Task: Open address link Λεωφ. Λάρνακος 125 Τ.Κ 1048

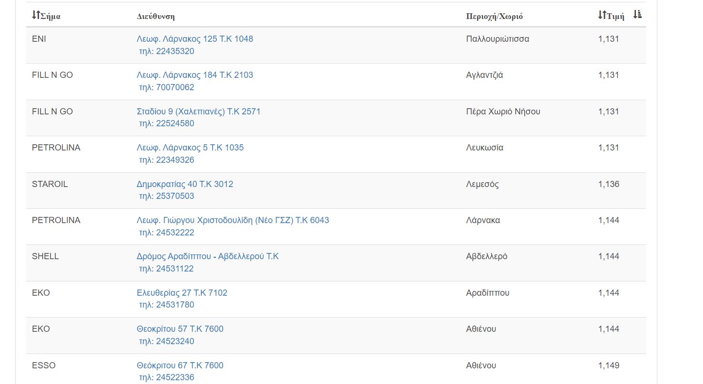Action: (195, 39)
